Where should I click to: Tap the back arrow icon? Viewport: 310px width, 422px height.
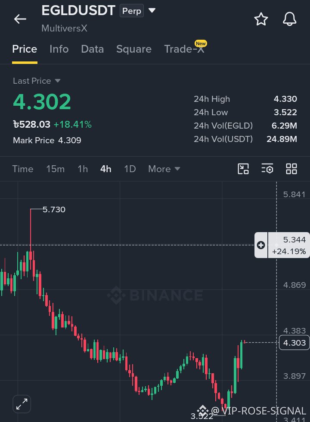click(20, 19)
